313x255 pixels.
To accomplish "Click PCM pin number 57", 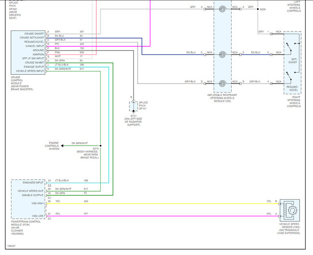I will [x=49, y=214].
